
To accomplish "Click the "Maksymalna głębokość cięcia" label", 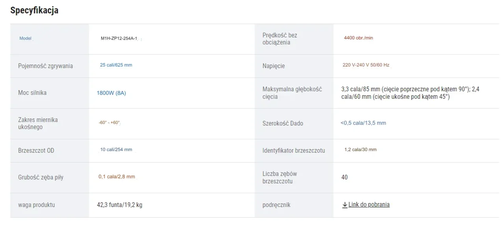I will click(x=292, y=93).
